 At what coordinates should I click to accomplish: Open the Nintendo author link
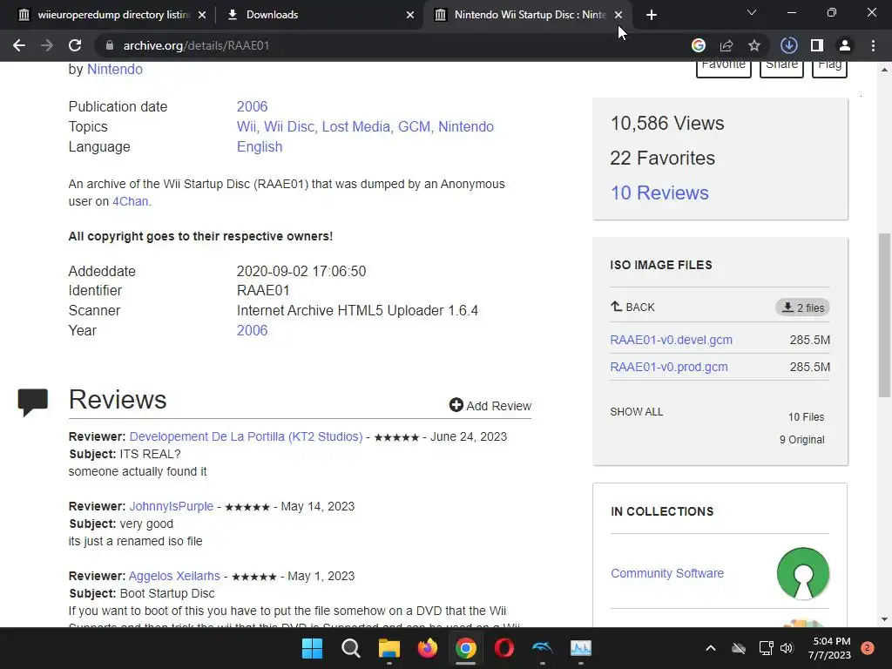(114, 70)
